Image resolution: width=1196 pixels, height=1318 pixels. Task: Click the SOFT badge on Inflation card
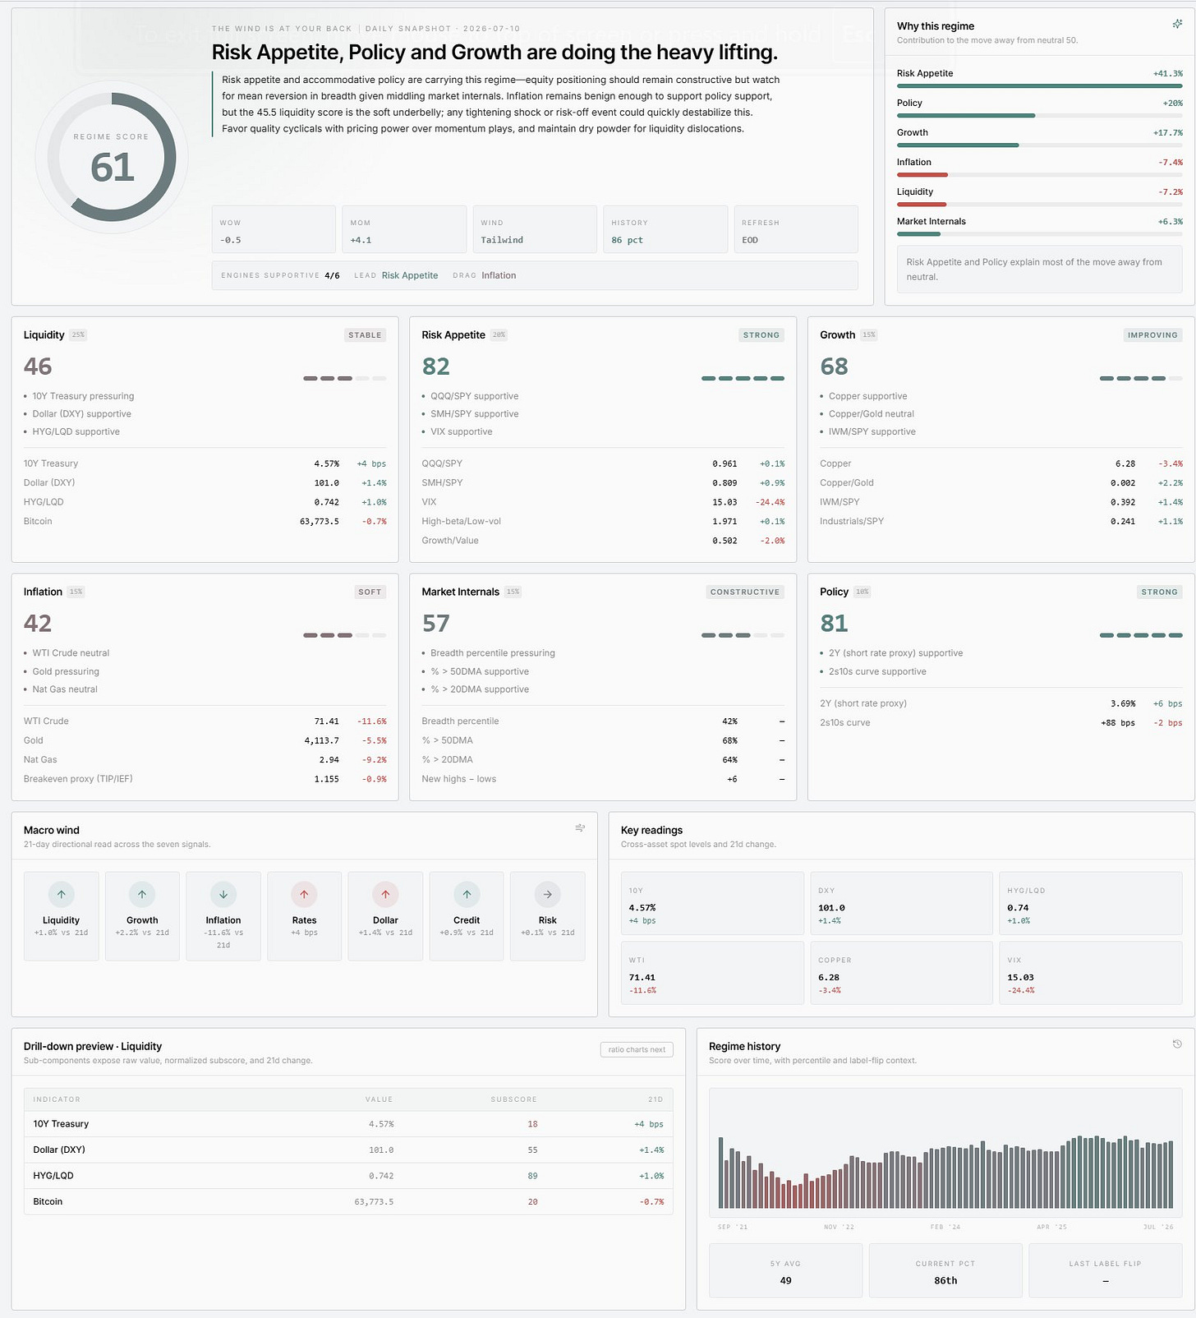[370, 592]
